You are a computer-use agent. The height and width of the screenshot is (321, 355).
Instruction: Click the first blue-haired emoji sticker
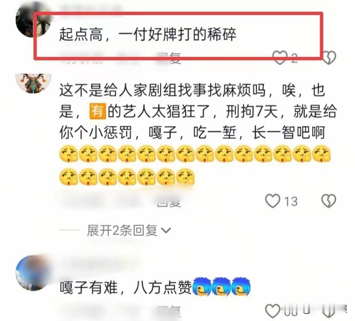point(201,287)
